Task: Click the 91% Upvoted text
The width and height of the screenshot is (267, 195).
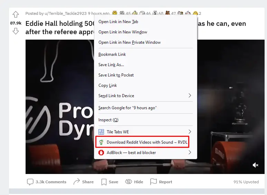Action: [246, 182]
